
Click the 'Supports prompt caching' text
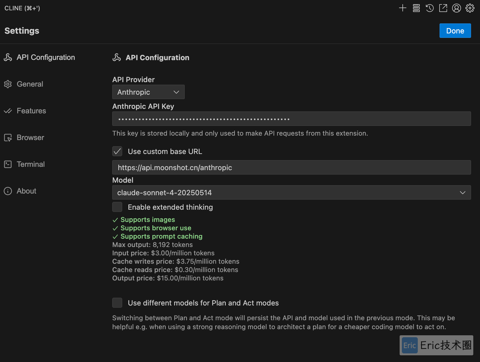(x=161, y=236)
